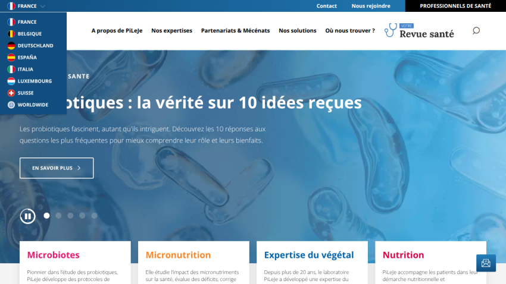Open Expertise du végétal card title

coord(309,255)
